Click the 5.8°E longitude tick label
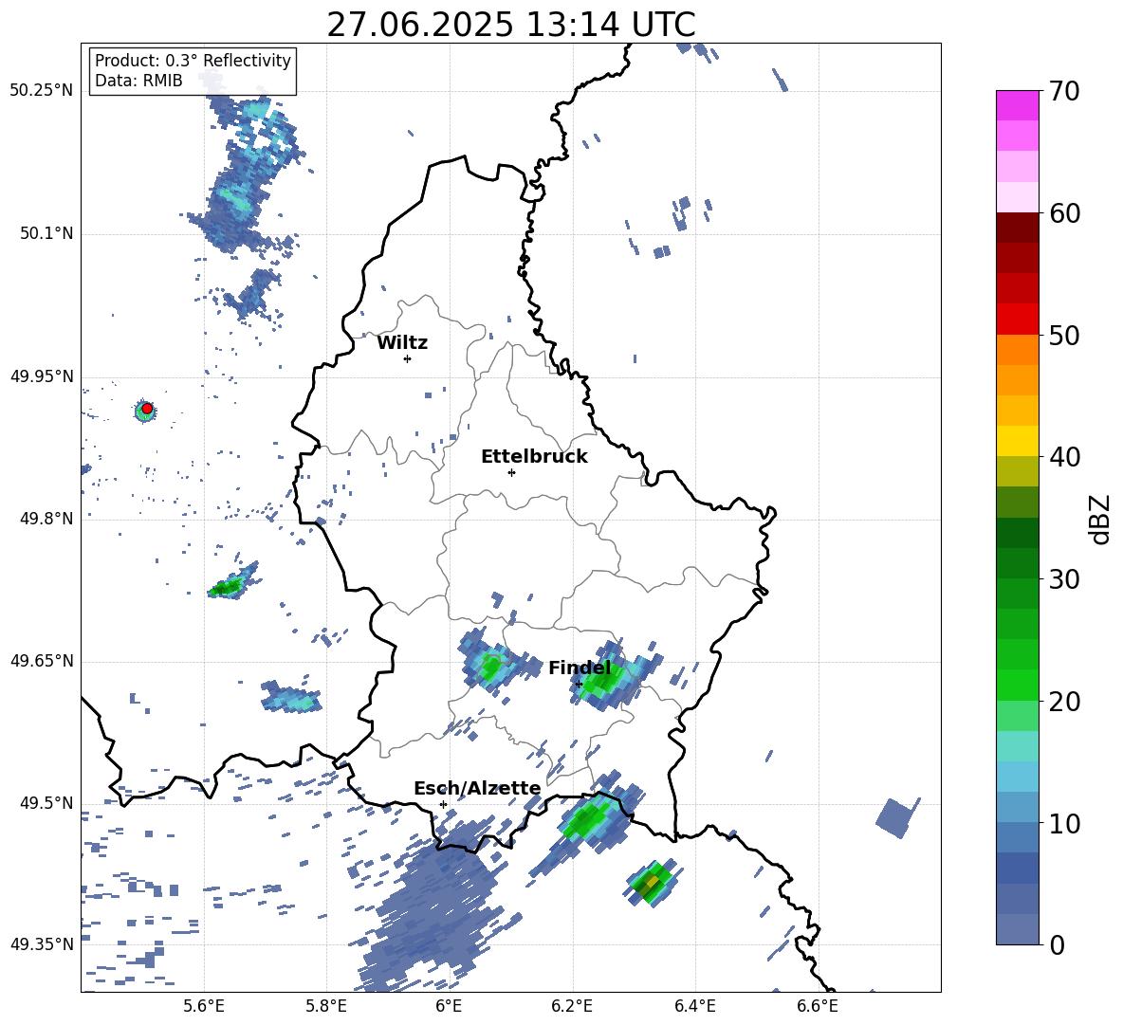 click(326, 1006)
